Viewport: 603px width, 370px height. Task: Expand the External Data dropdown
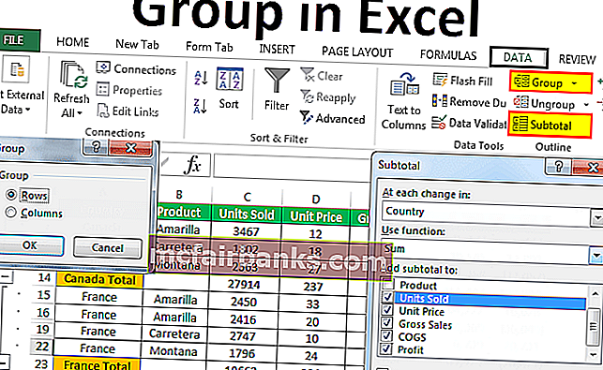(x=28, y=110)
